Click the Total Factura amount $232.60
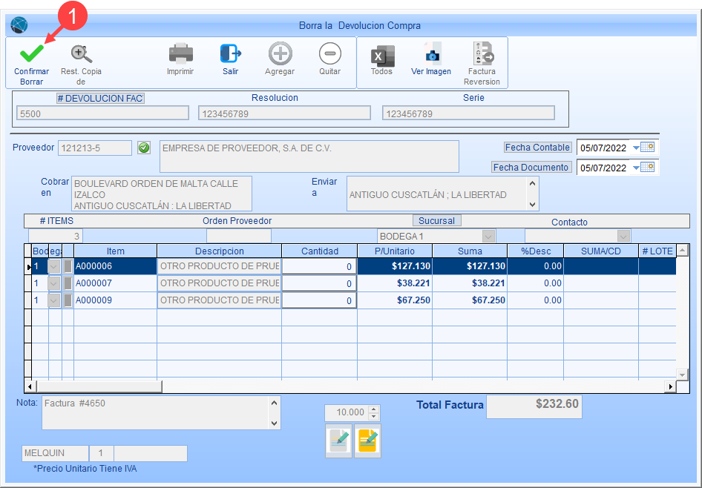Viewport: 702px width, 488px height. [534, 406]
